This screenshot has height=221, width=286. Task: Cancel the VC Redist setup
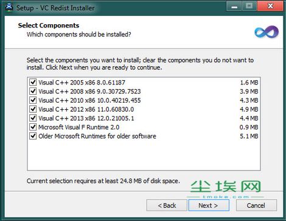256,205
